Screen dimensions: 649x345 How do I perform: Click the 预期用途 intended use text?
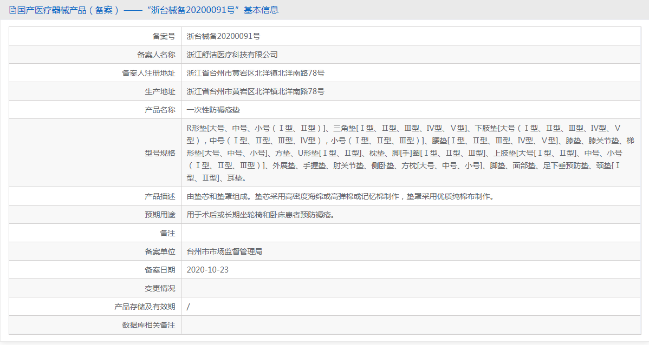coord(261,215)
